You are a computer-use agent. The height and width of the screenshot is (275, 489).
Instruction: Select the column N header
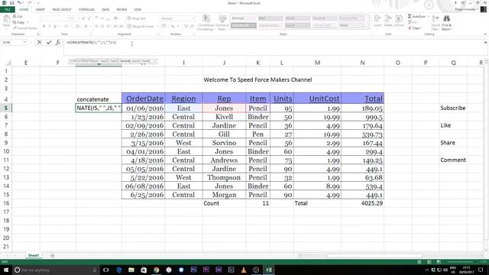pyautogui.click(x=362, y=63)
